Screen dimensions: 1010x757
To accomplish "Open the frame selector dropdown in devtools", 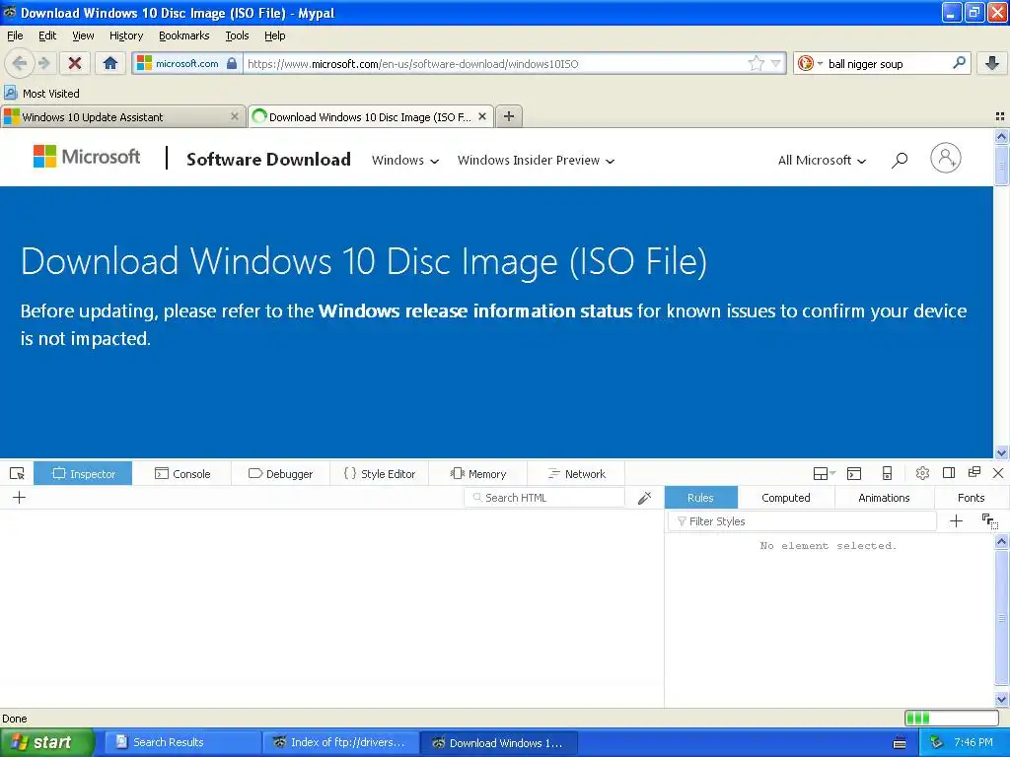I will point(824,474).
